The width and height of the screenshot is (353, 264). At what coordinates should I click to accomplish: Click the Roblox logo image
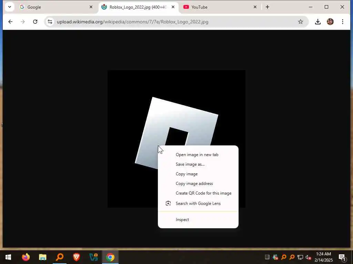point(176,139)
